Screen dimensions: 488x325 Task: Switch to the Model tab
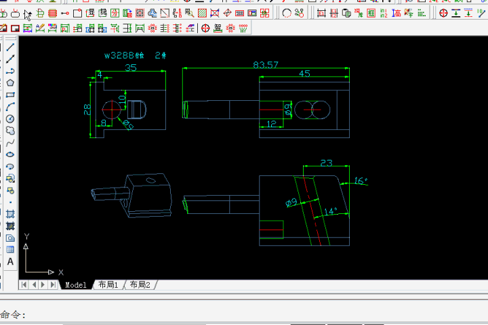[76, 285]
